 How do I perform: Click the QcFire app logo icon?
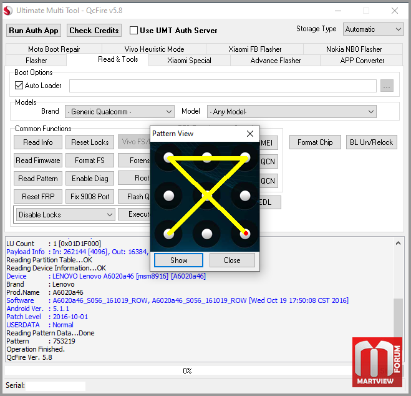(x=8, y=11)
